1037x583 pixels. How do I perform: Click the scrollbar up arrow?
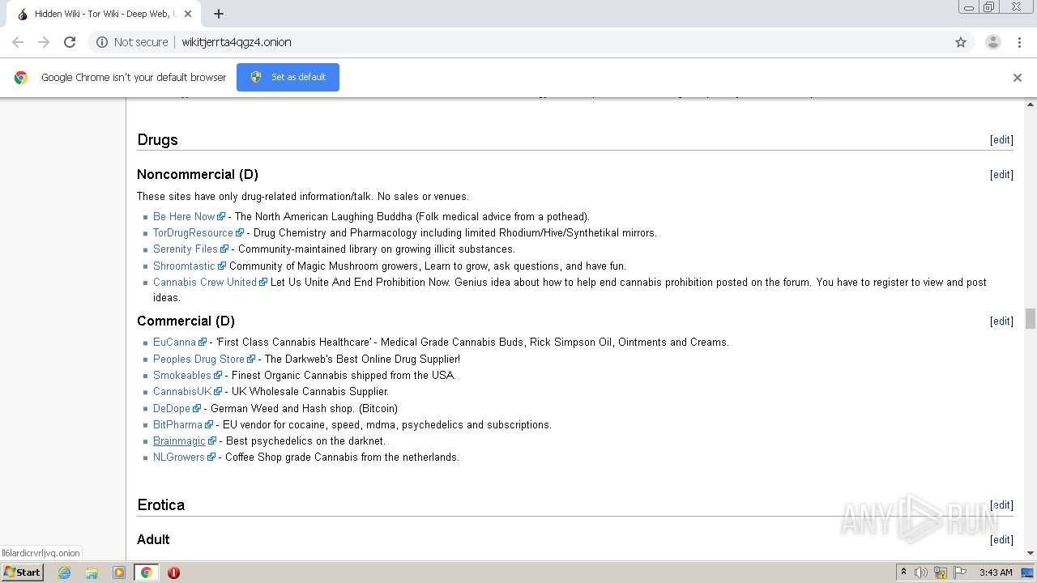1031,104
